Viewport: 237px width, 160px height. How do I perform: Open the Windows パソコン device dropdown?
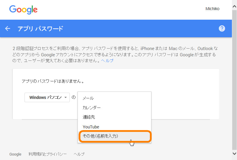pos(47,97)
